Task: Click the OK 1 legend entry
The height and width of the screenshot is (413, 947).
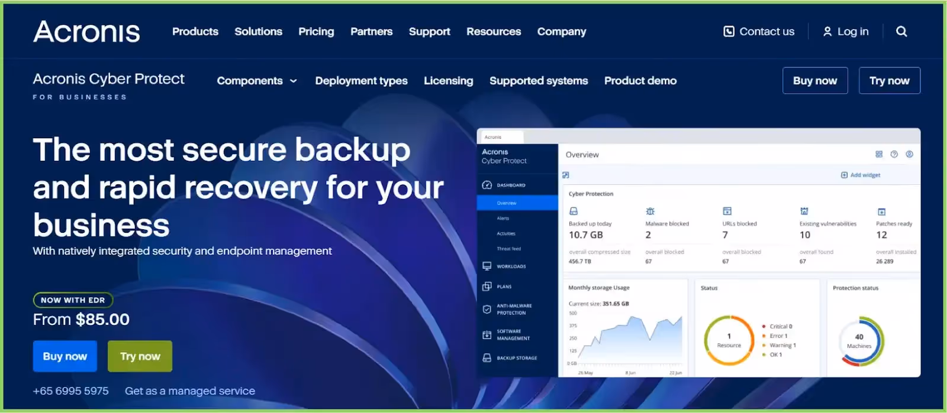Action: click(772, 355)
